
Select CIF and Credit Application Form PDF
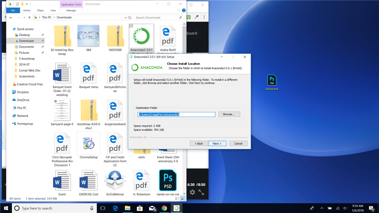[x=115, y=143]
